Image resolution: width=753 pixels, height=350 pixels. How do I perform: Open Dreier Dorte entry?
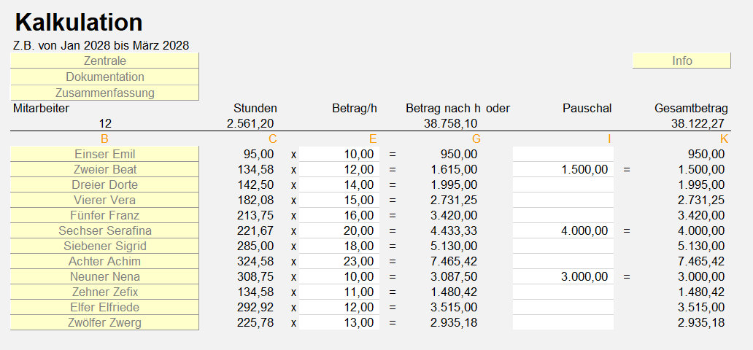[104, 184]
